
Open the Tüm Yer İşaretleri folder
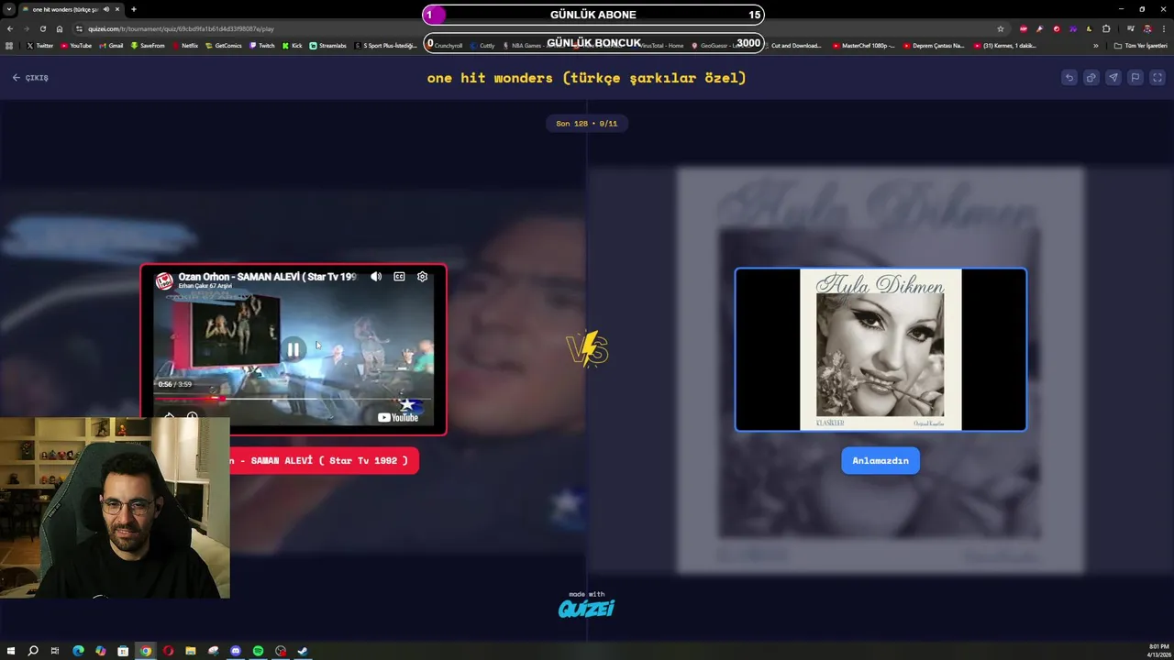pos(1141,45)
